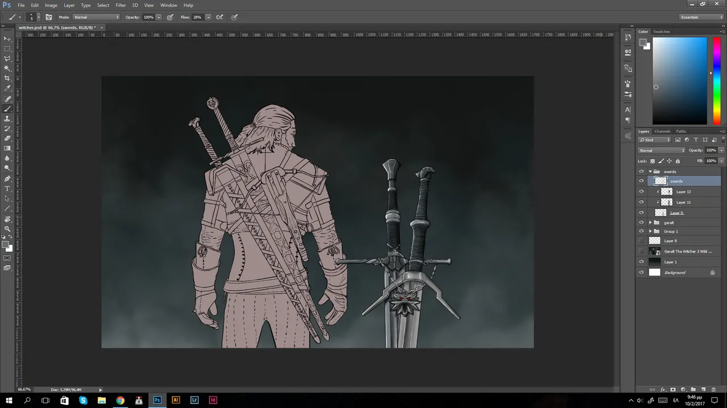The height and width of the screenshot is (408, 727).
Task: Select the Eraser tool
Action: (x=7, y=138)
